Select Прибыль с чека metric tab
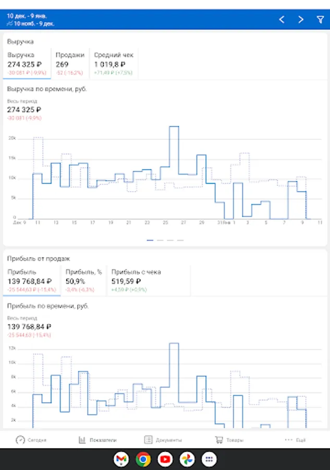Screen dimensions: 330x470 (x=137, y=280)
